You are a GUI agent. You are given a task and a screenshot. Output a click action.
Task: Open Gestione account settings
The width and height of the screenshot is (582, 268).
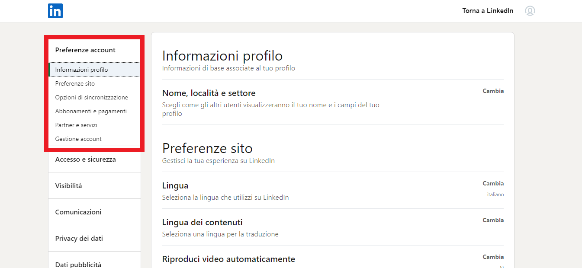point(78,139)
